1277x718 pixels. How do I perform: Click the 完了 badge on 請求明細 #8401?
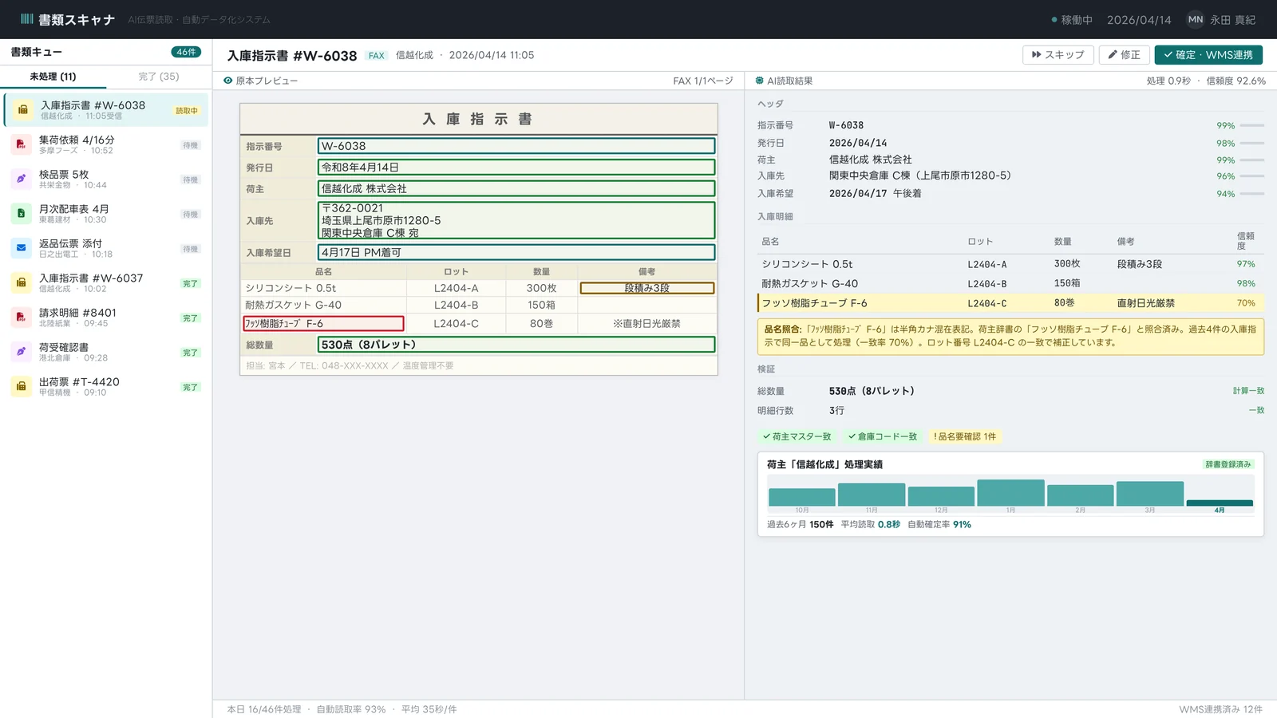tap(190, 318)
